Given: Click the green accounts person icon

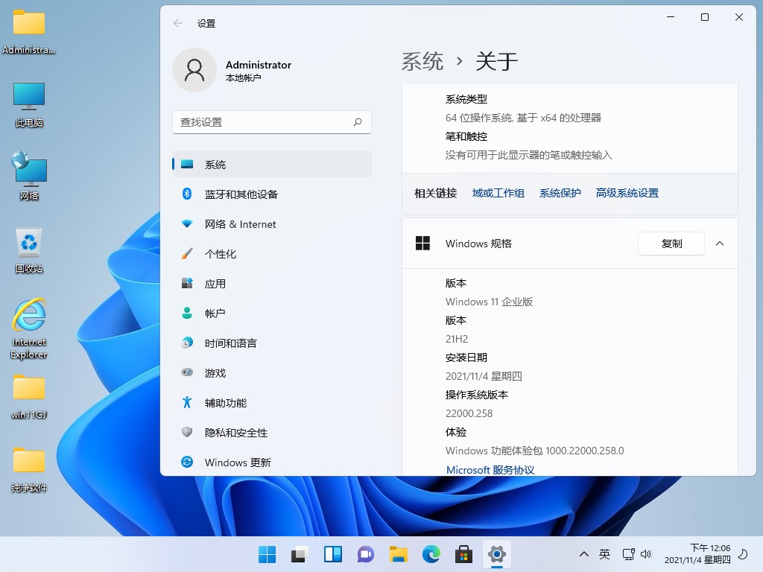Looking at the screenshot, I should [x=187, y=314].
